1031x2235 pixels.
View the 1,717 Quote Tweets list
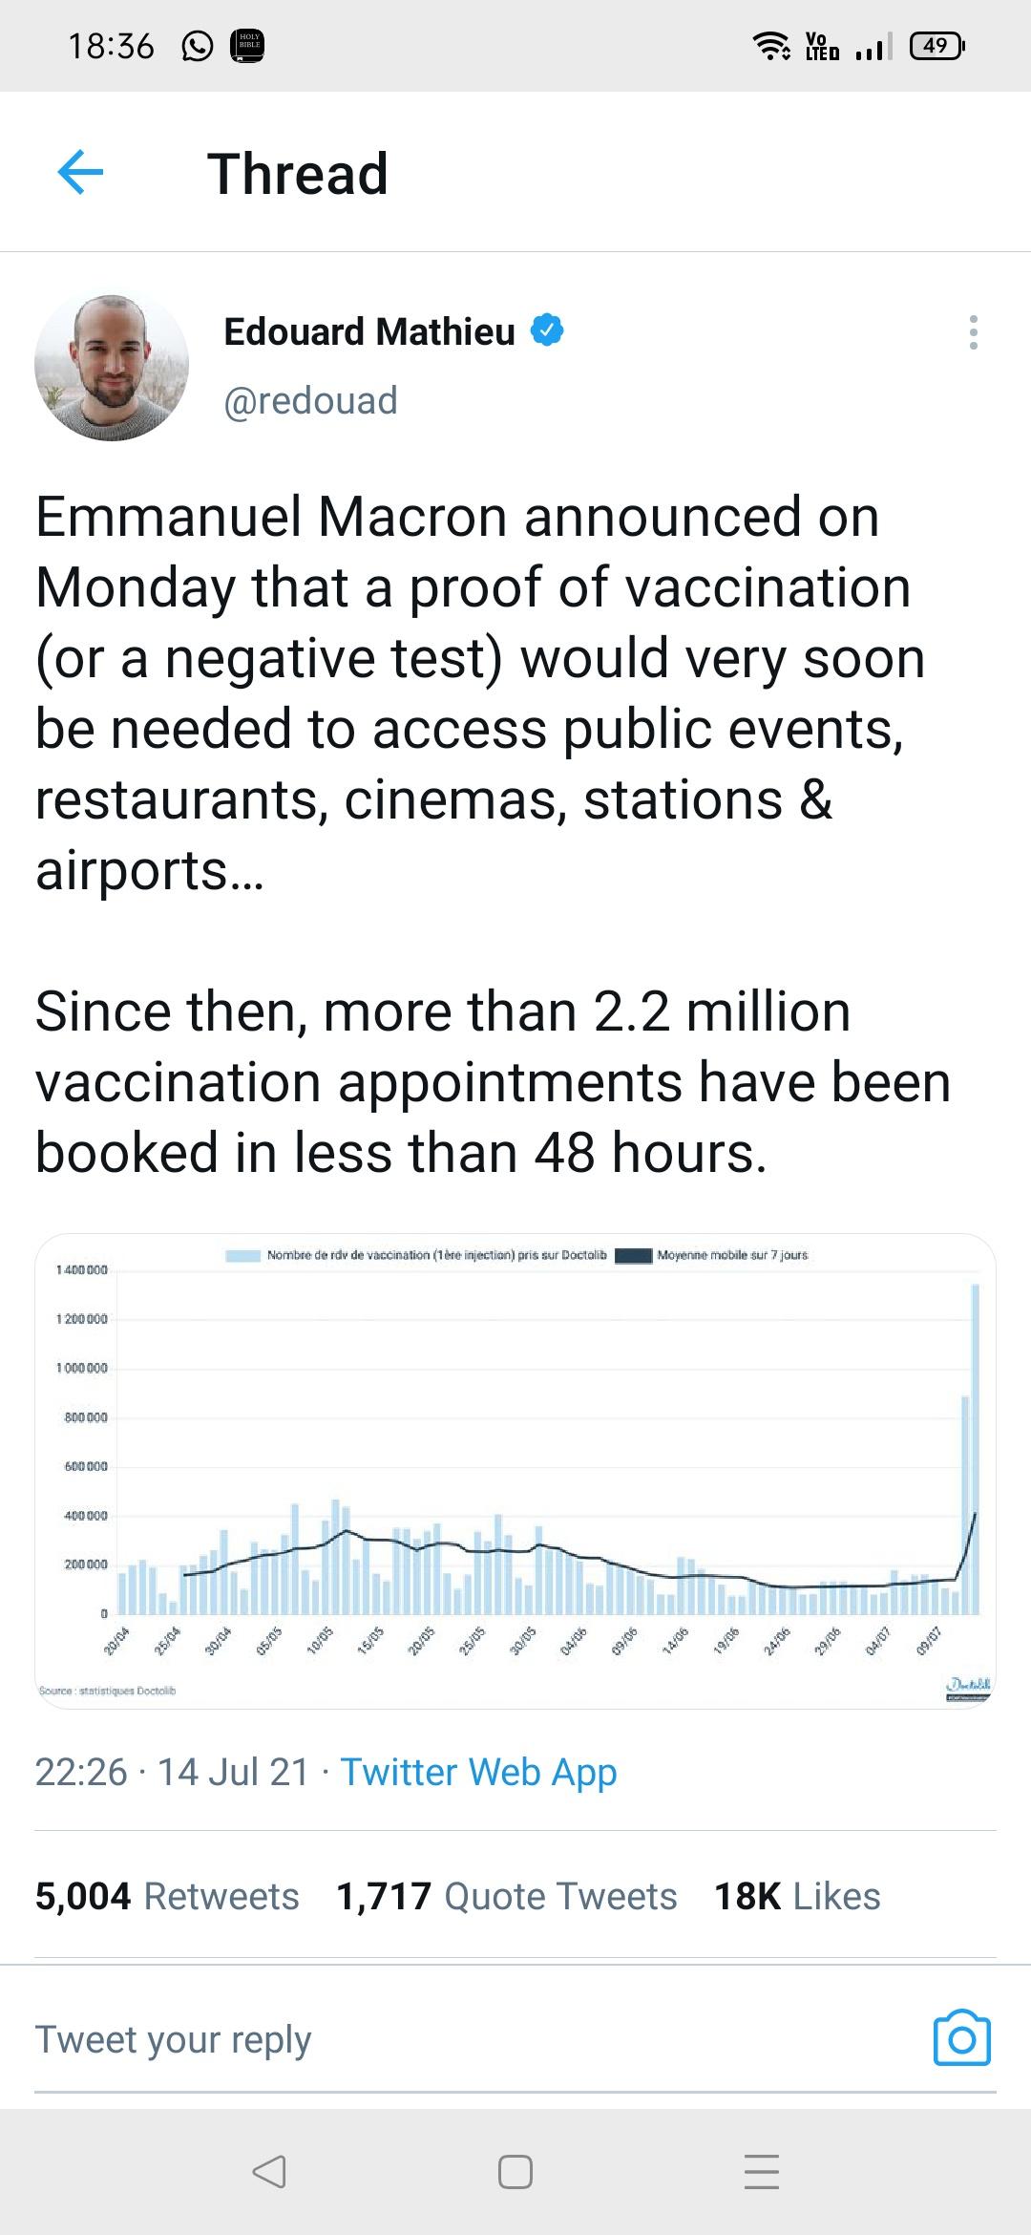[507, 1896]
